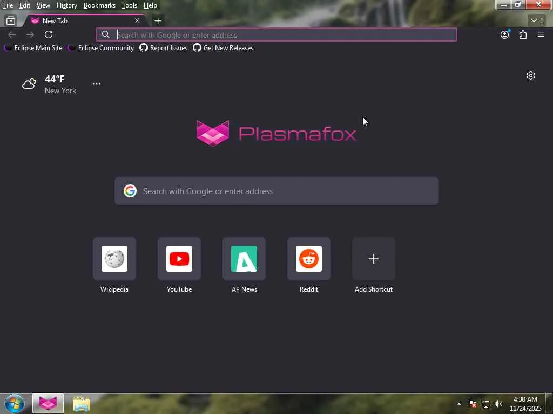This screenshot has width=553, height=414.
Task: Close the New Tab tab
Action: coord(137,21)
